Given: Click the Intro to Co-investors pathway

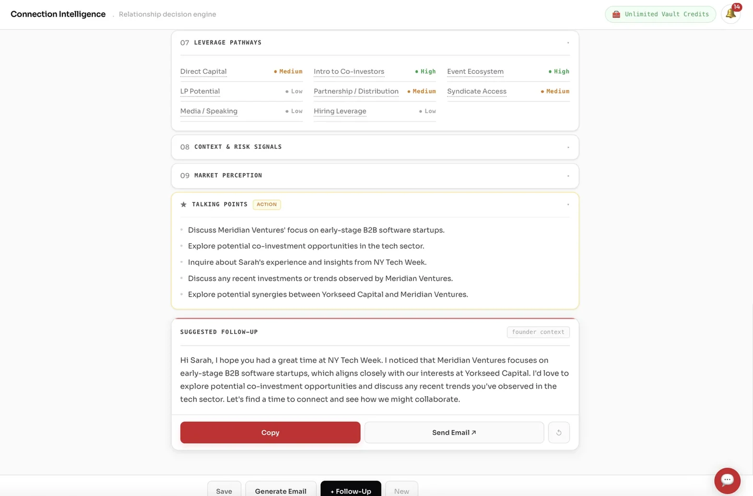Looking at the screenshot, I should pyautogui.click(x=349, y=71).
